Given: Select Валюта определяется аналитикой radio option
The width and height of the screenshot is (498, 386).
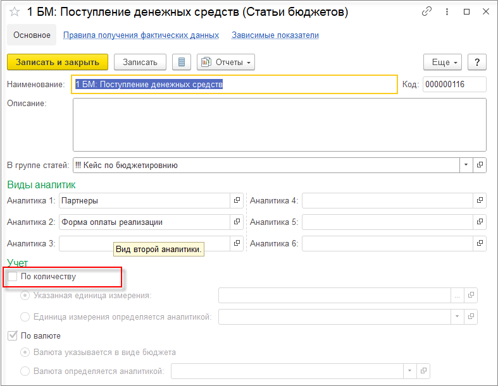Looking at the screenshot, I should pos(25,371).
